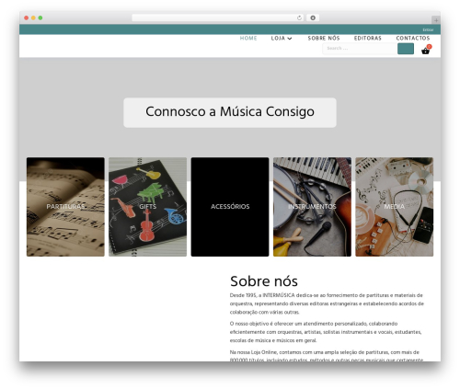Click the paragraph beginning 'O nosso objetivo'
Image resolution: width=460 pixels, height=389 pixels.
click(326, 332)
